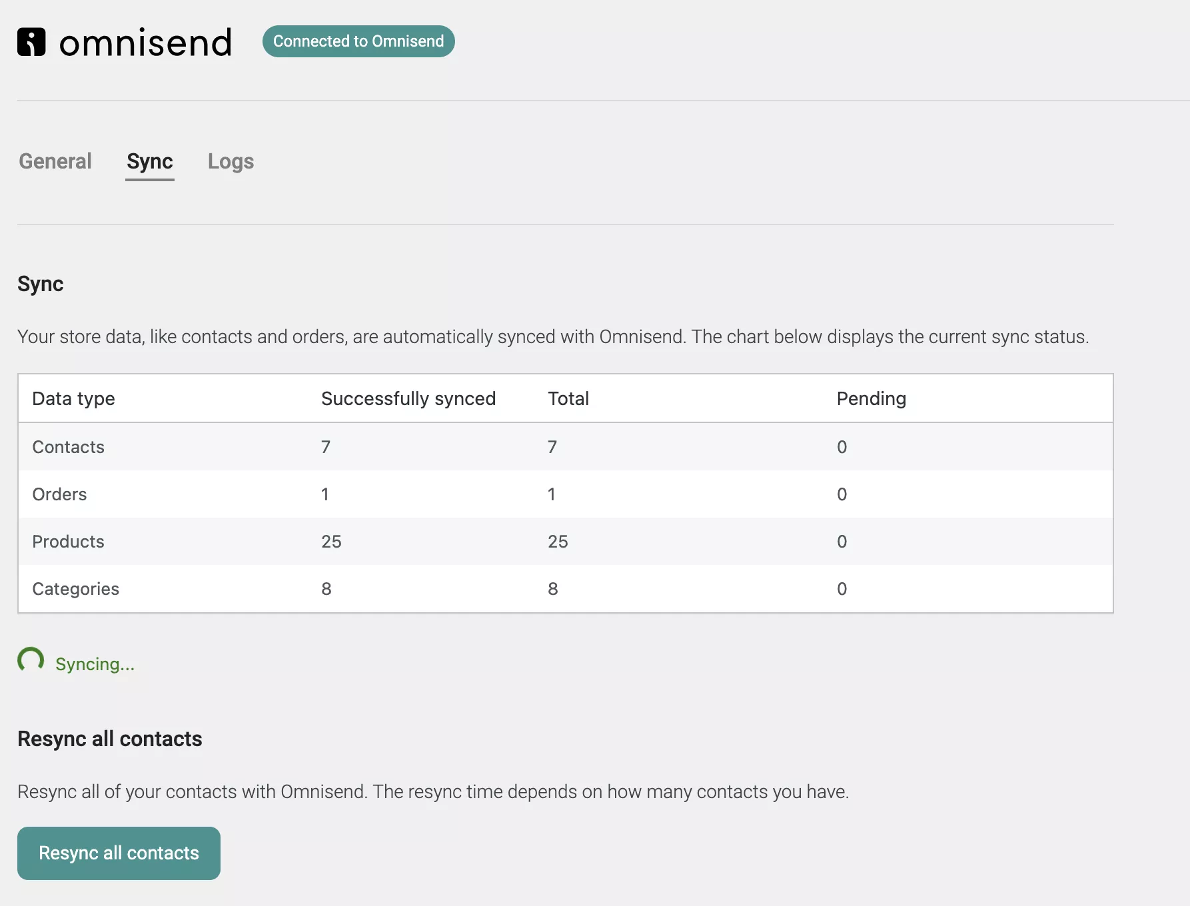This screenshot has height=906, width=1190.
Task: Select the Orders row label
Action: click(x=59, y=494)
